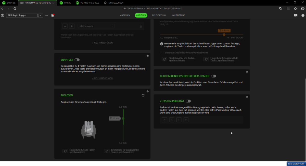The height and width of the screenshot is (166, 306).
Task: Open help for the Snap Flex panel
Action: [148, 56]
